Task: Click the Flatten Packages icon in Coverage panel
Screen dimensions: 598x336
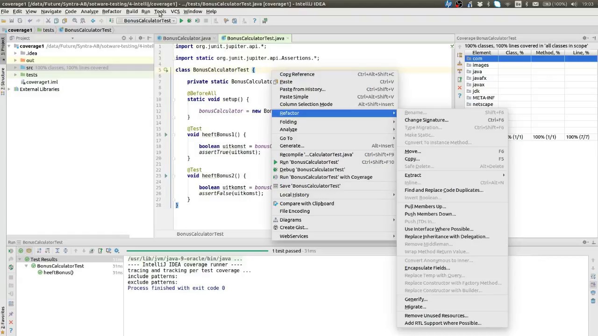Action: pos(460,56)
